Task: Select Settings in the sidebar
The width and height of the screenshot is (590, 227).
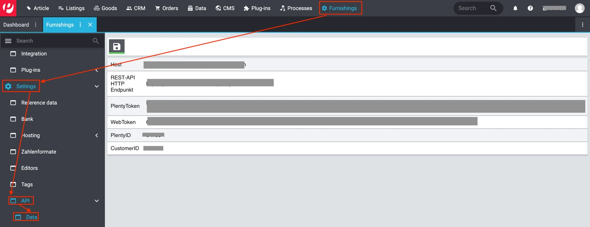Action: (x=26, y=86)
